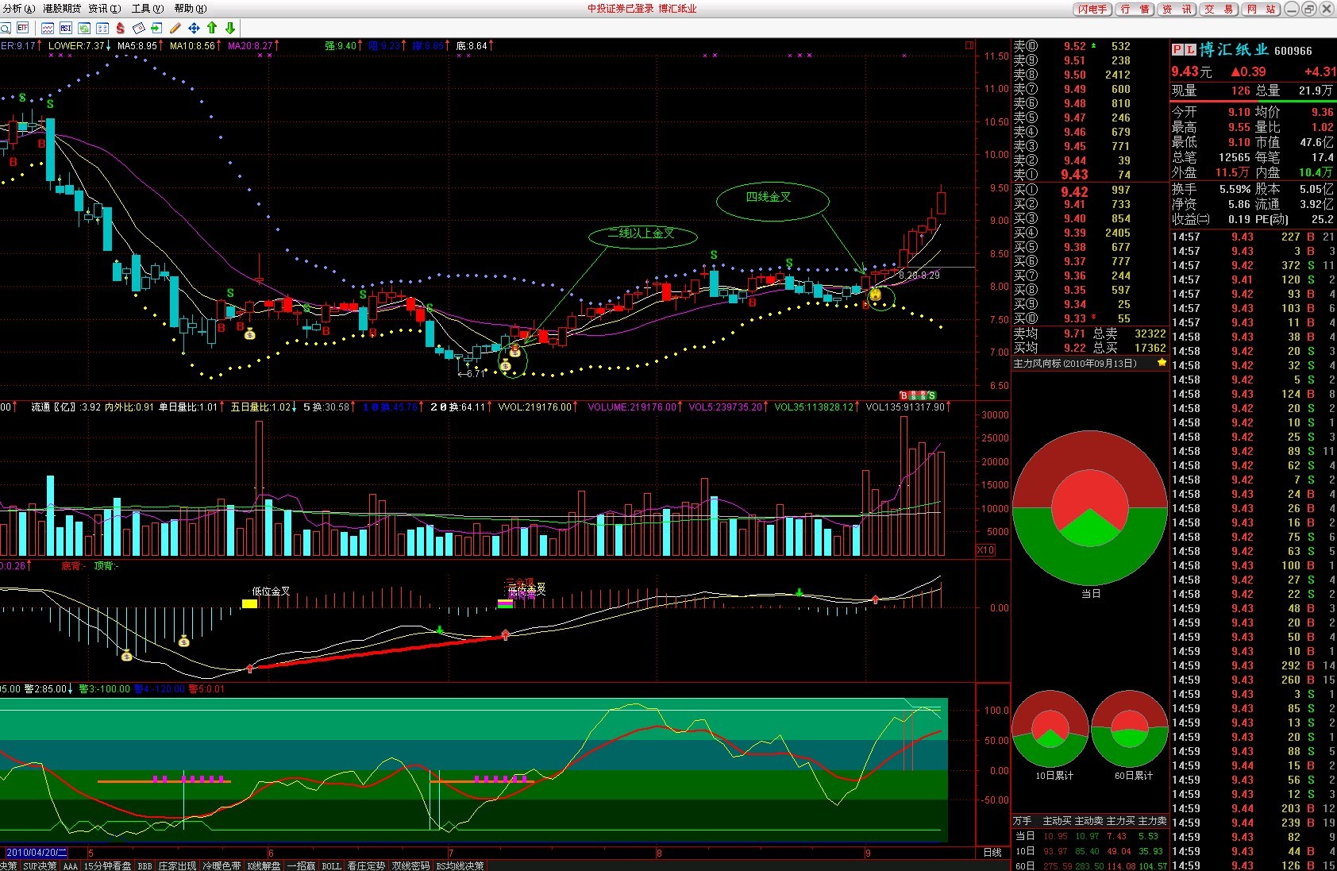This screenshot has width=1337, height=871.
Task: Click the green up arrow icon
Action: [x=212, y=28]
